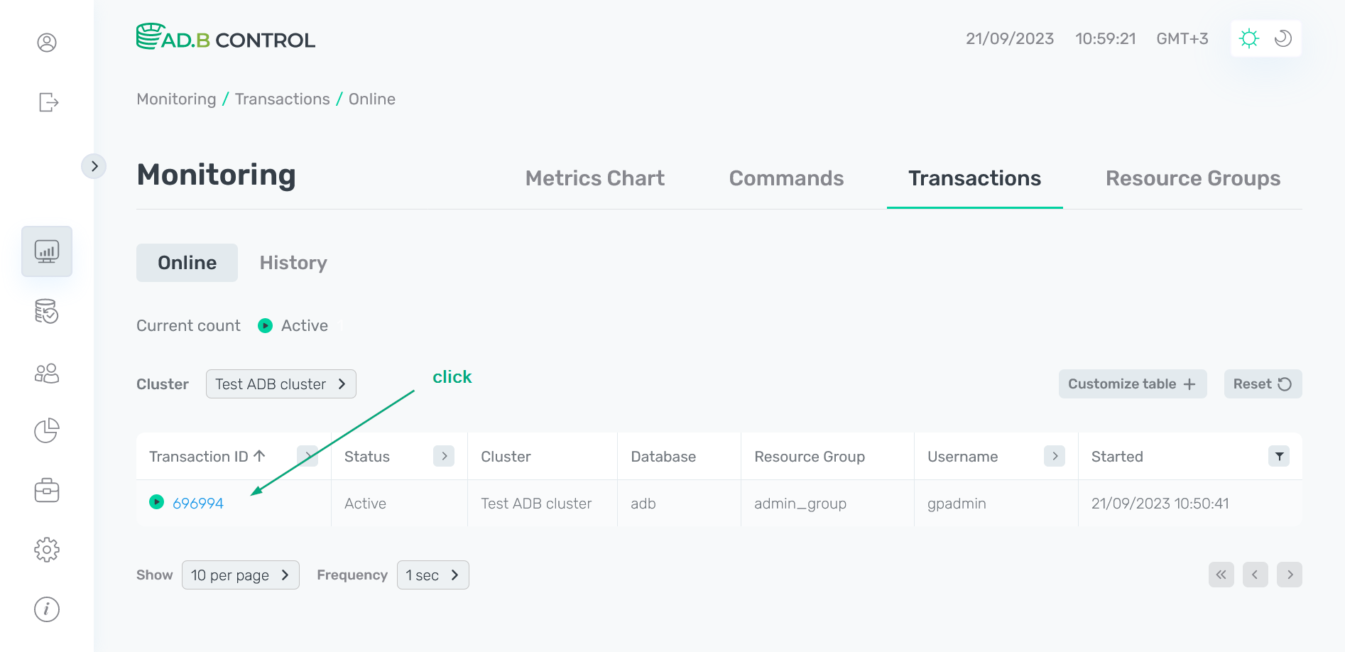Click the logout icon in the sidebar

click(46, 102)
